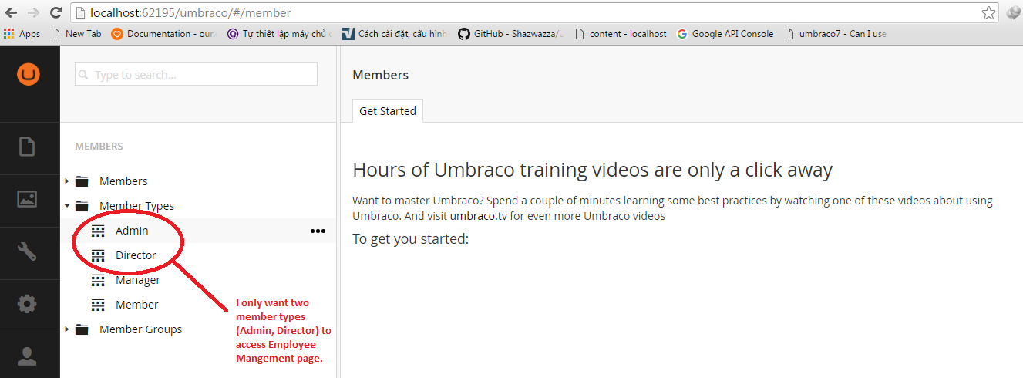The image size is (1023, 378).
Task: Reload the page with the refresh icon
Action: point(56,12)
